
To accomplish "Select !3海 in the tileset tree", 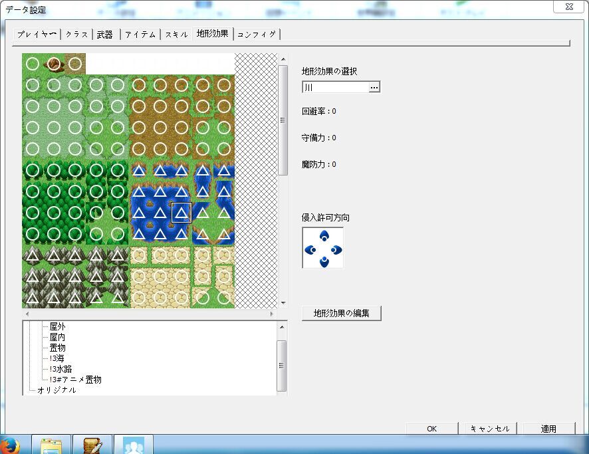I will (x=57, y=358).
